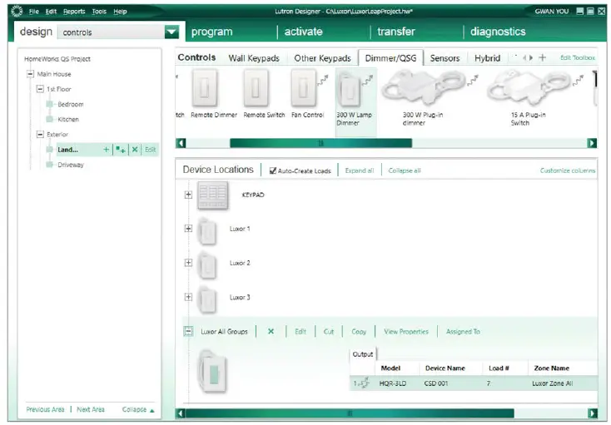
Task: Click the Luxor All Groups device image
Action: [x=212, y=371]
